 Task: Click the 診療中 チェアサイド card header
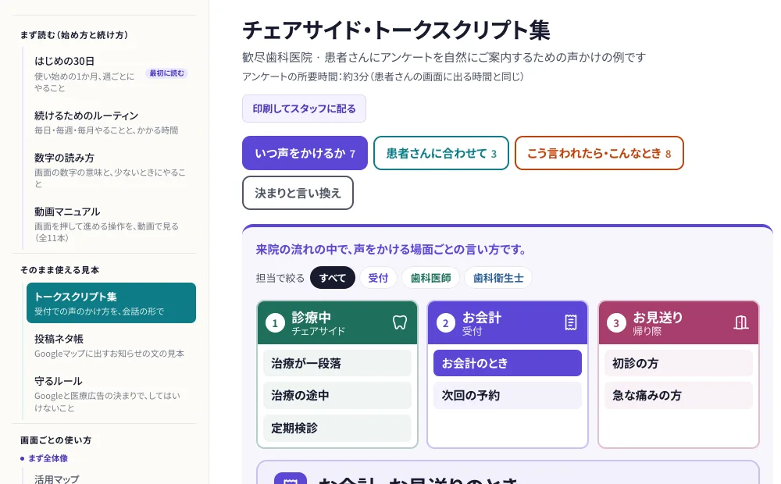337,322
